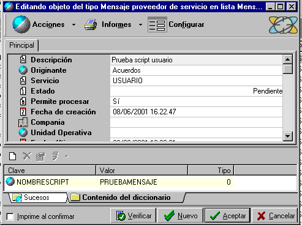Click the Estado value 'Pendiente'
Viewport: 302px width, 225px height.
[x=196, y=91]
